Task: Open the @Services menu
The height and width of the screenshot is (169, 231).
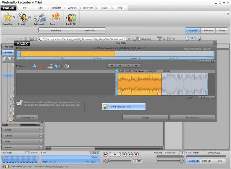Action: [x=88, y=8]
